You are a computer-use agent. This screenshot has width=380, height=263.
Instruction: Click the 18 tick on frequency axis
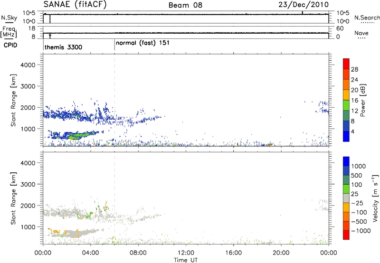coord(32,28)
